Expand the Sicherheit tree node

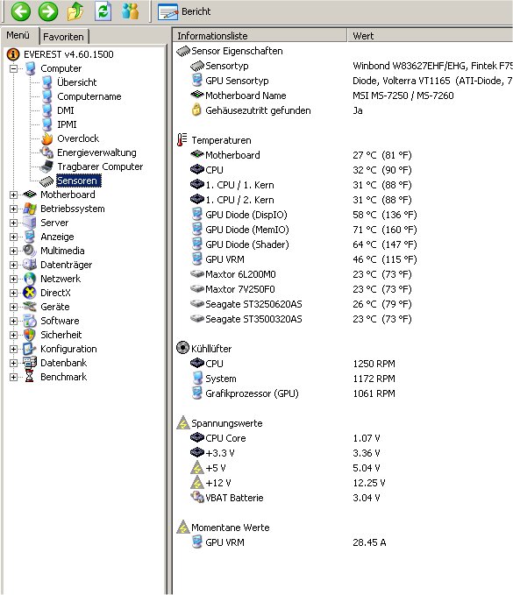[14, 335]
